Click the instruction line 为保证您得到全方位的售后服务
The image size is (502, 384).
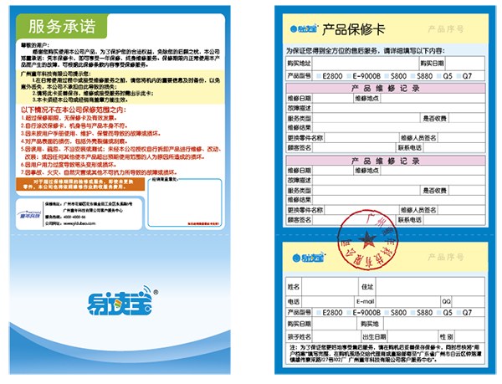[x=366, y=51]
